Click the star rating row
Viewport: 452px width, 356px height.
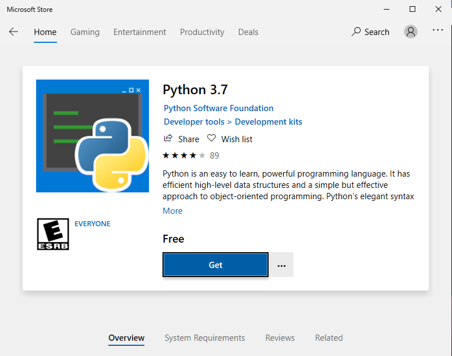tap(184, 156)
